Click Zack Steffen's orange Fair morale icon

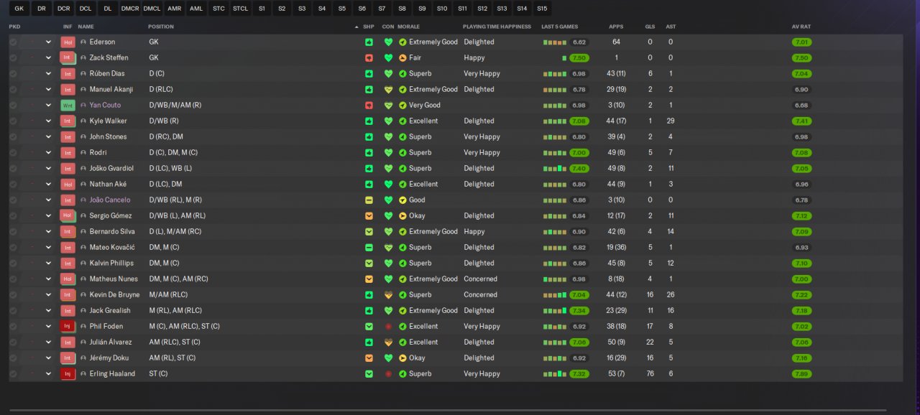point(402,57)
